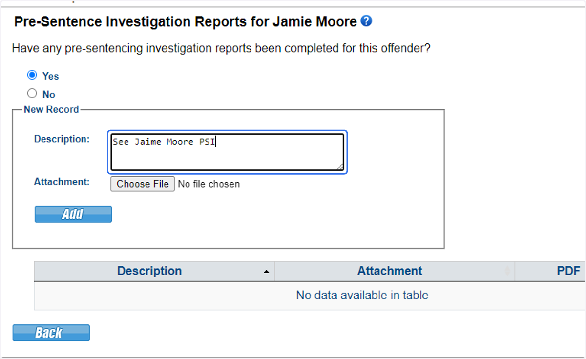Click the 'Description:' field label
The image size is (586, 359).
click(62, 139)
